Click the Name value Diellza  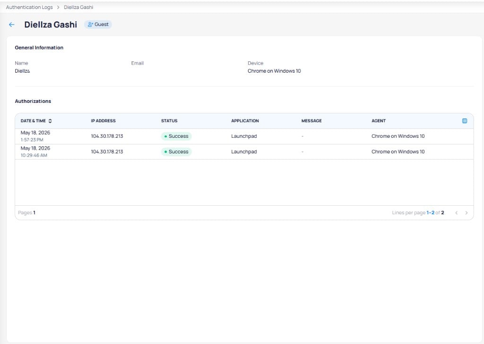coord(22,71)
